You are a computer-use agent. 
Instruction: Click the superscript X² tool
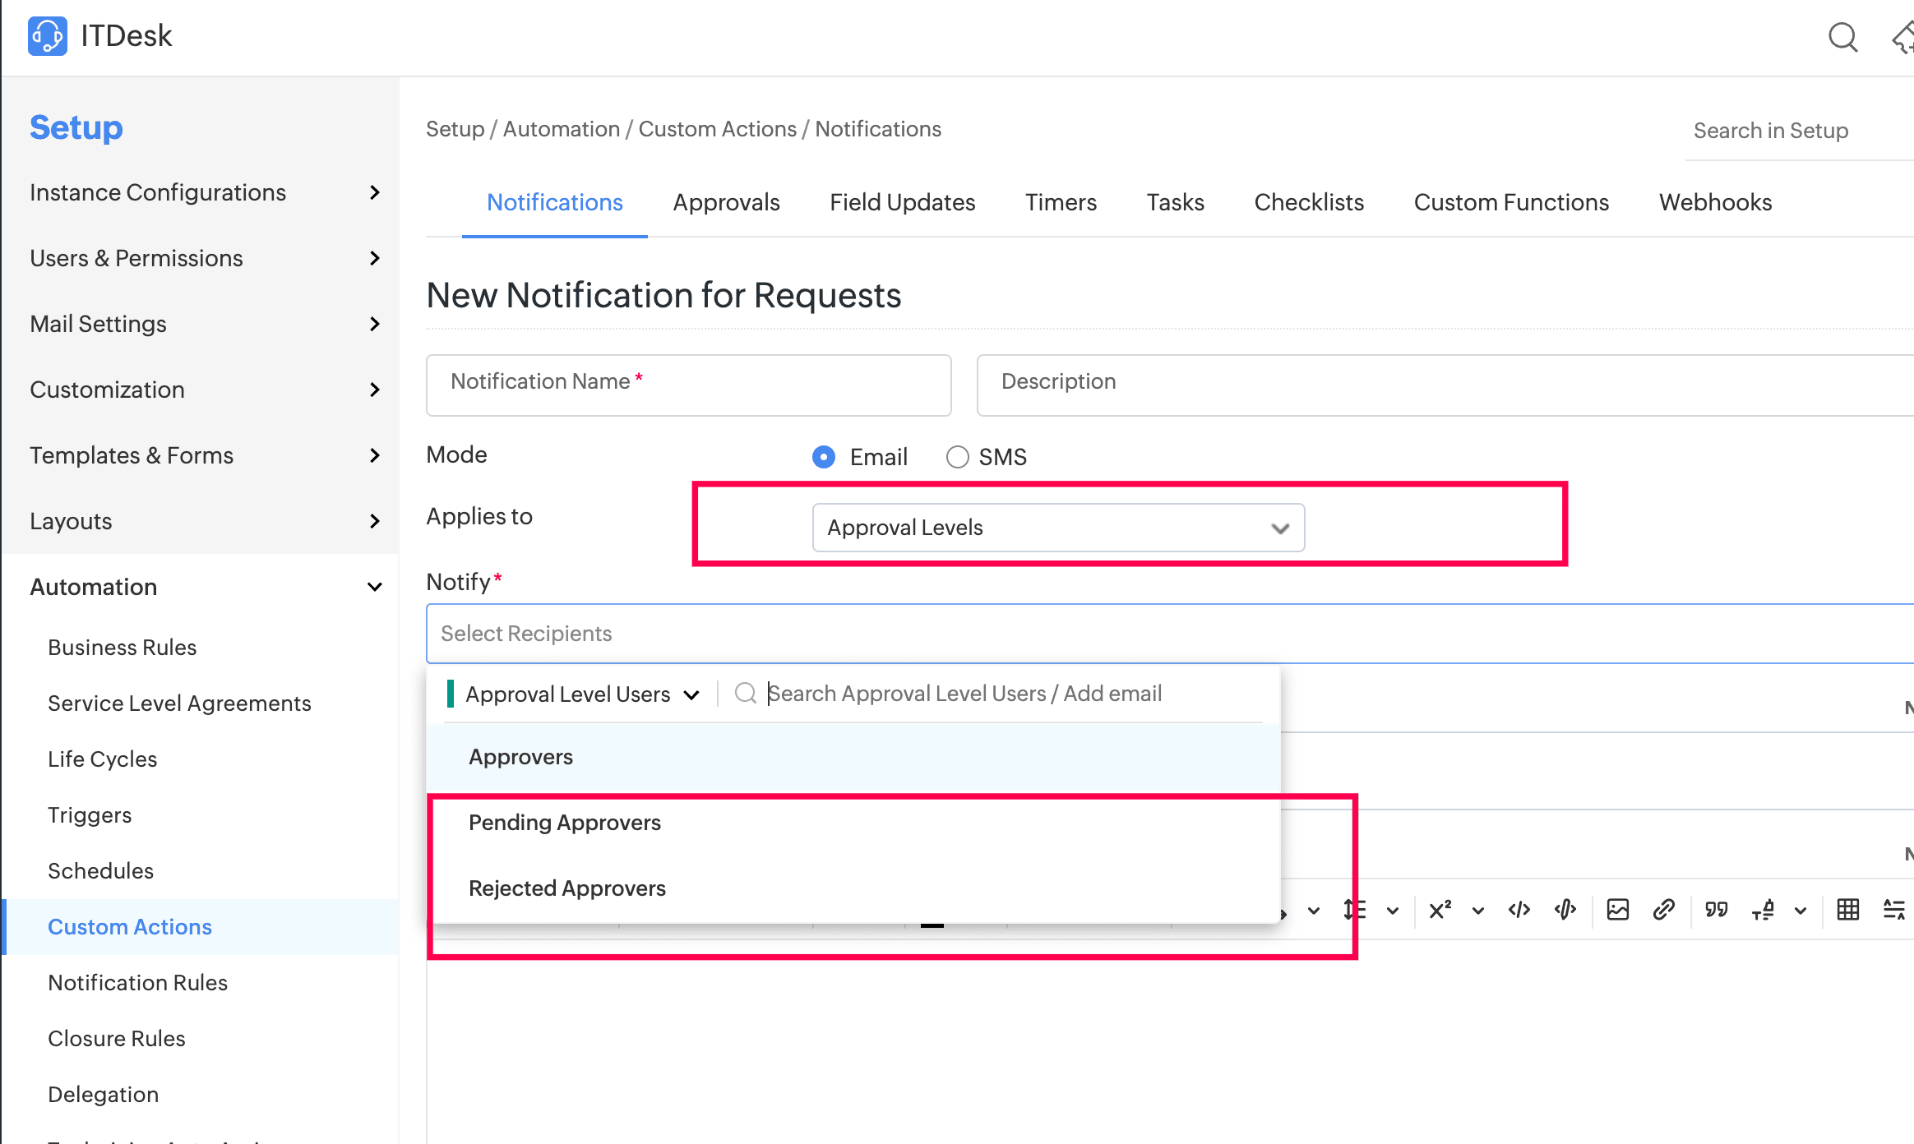pos(1440,910)
